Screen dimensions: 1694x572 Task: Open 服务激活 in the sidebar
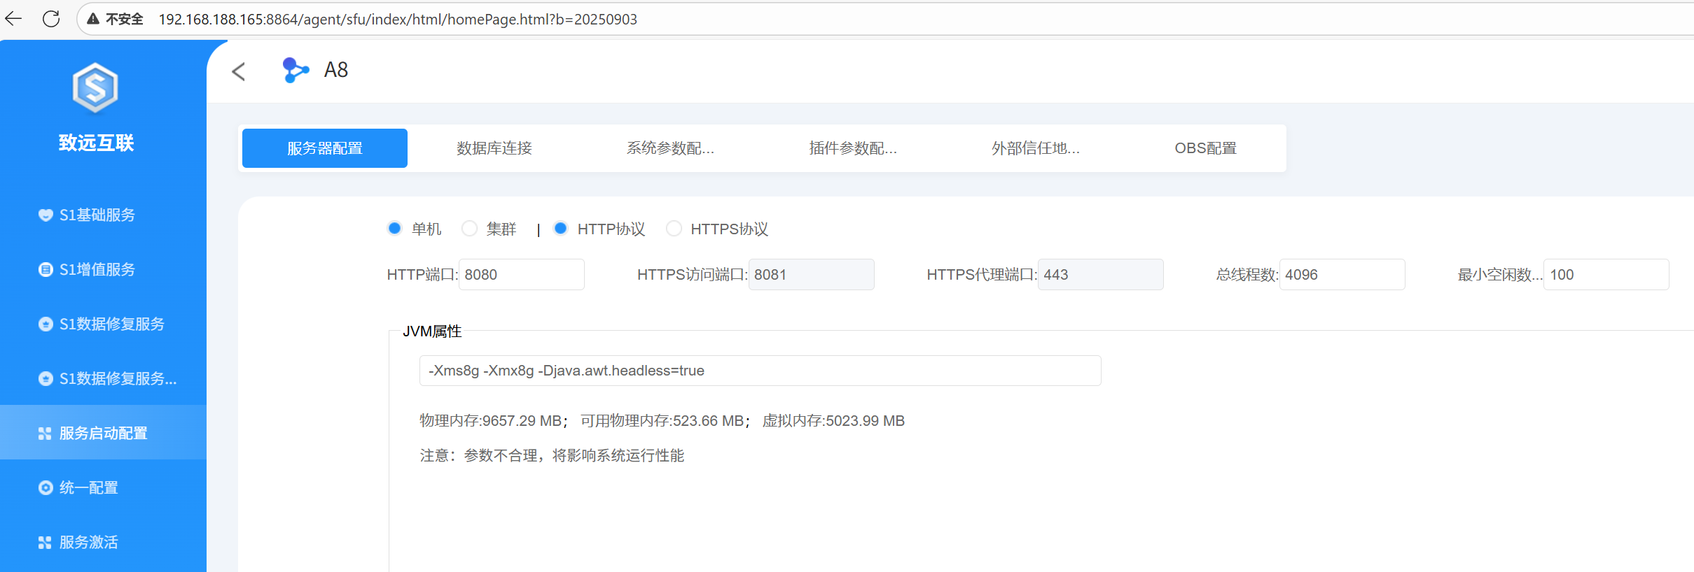click(103, 542)
